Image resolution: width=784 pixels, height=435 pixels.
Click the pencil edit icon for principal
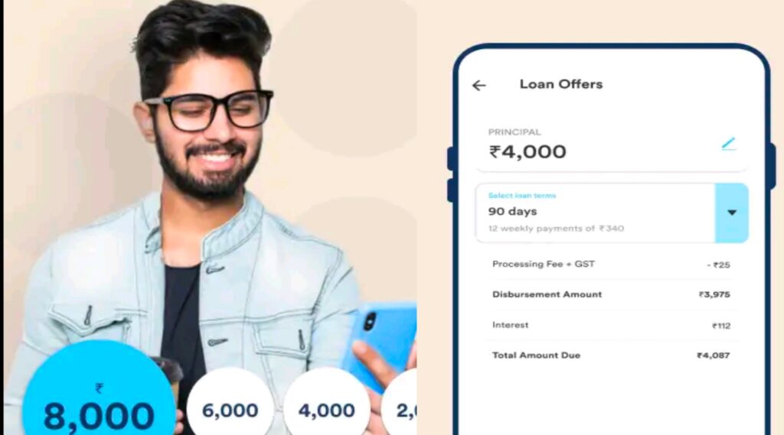[x=729, y=144]
